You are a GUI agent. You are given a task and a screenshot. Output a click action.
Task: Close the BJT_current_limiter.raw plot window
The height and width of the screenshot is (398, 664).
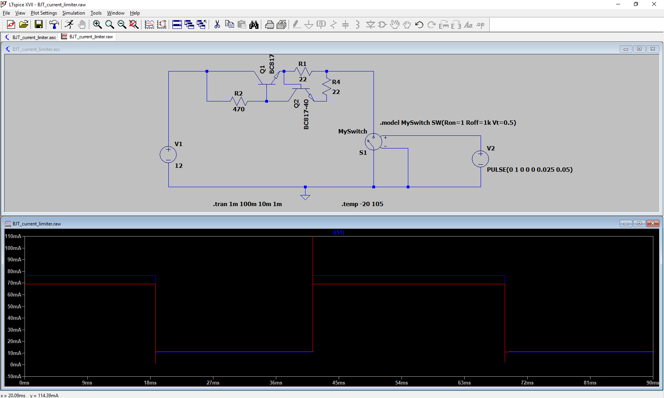[x=653, y=223]
